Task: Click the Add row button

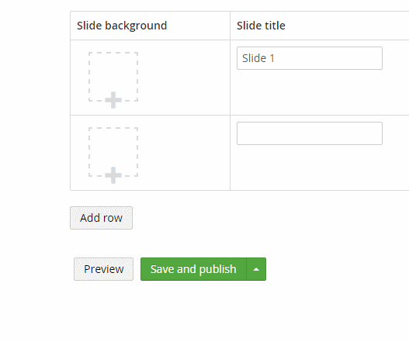Action: [x=101, y=218]
